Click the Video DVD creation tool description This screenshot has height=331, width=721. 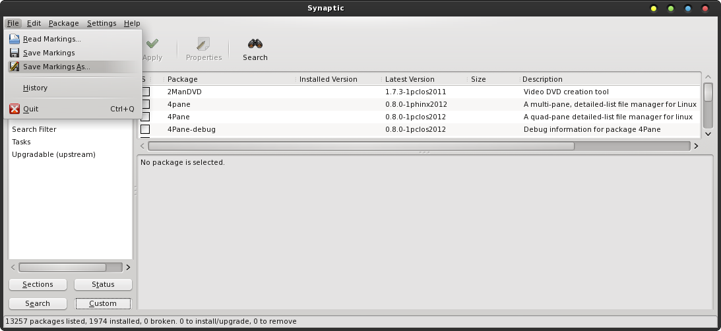coord(566,92)
